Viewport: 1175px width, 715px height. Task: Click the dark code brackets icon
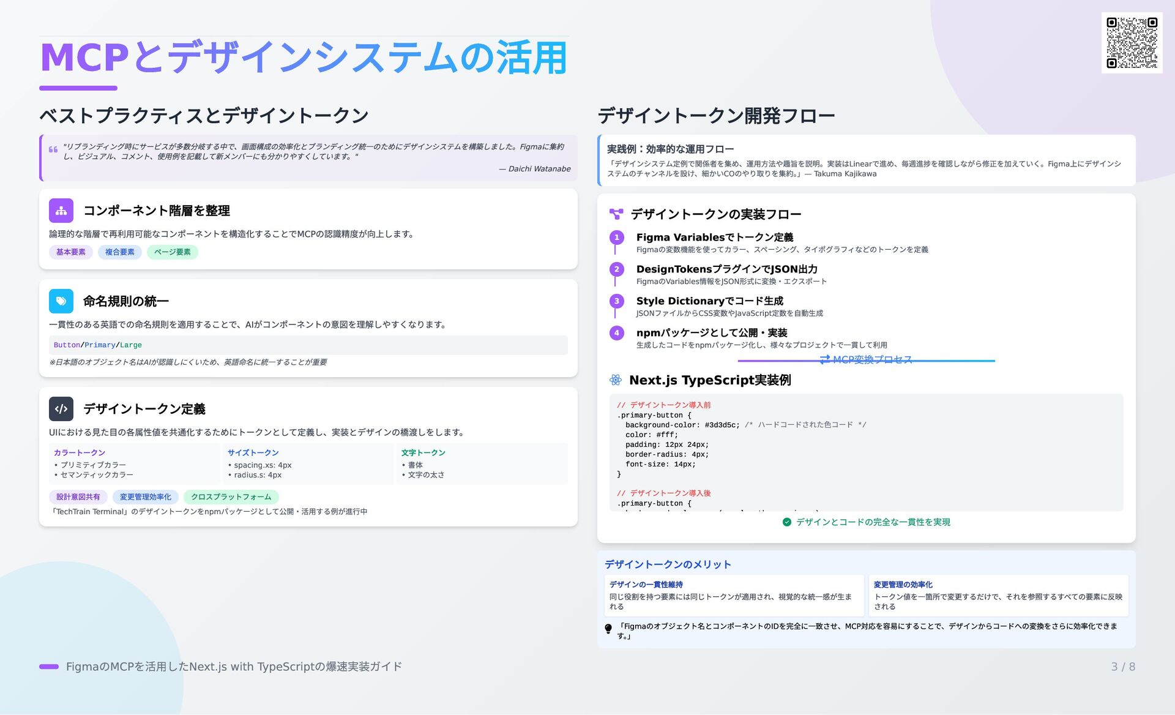point(61,409)
